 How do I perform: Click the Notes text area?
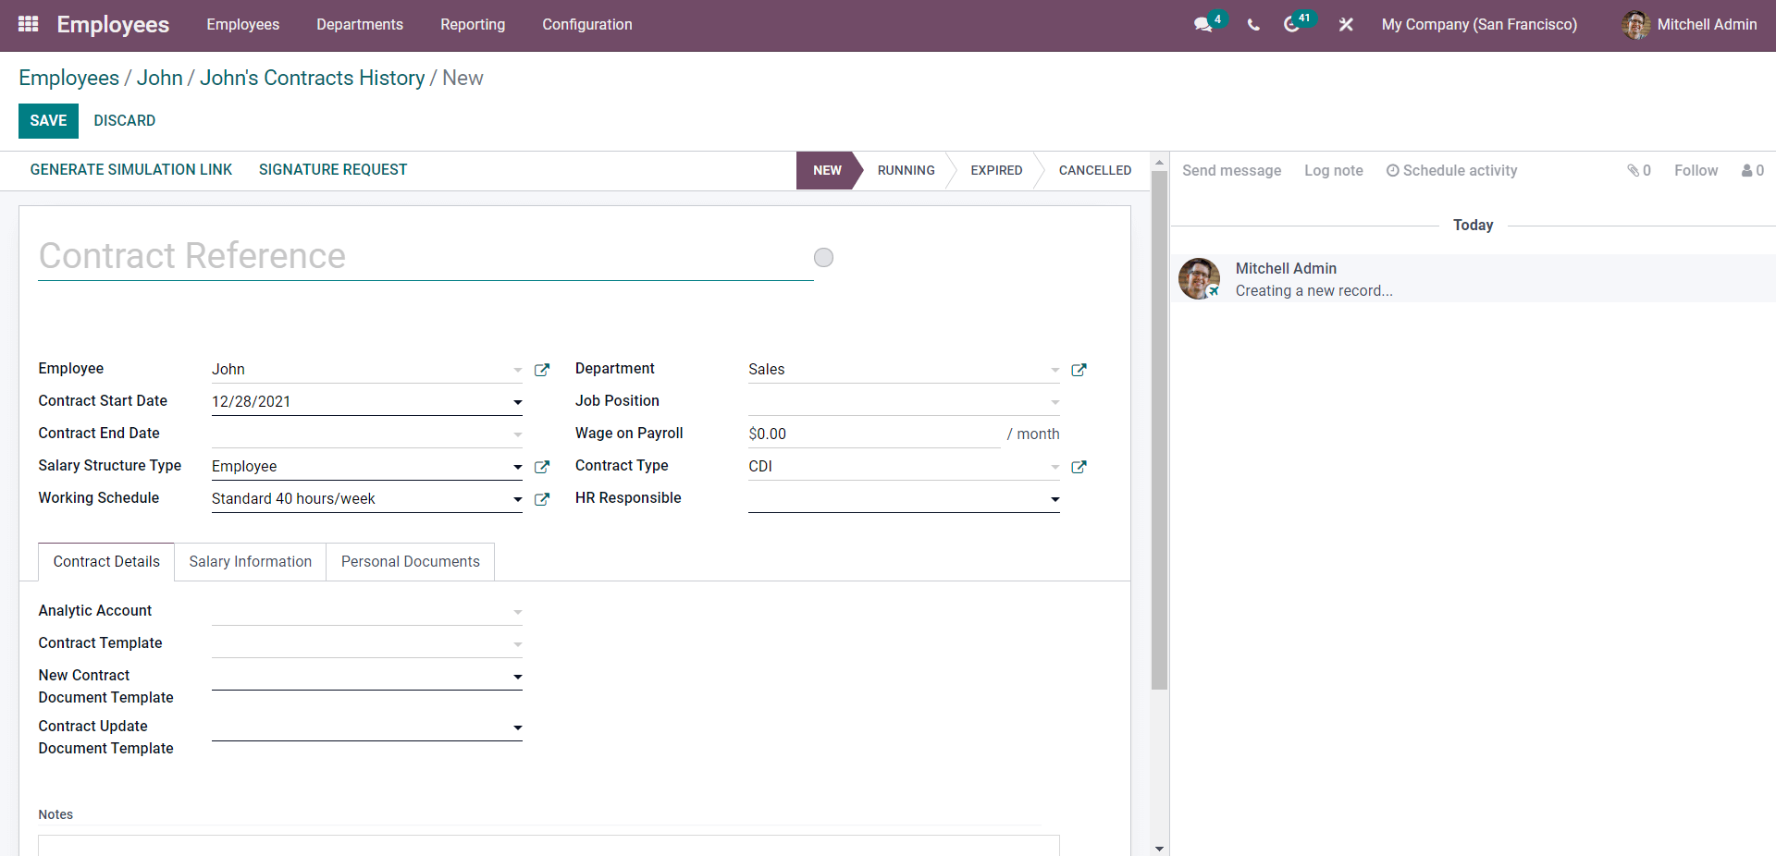(549, 845)
